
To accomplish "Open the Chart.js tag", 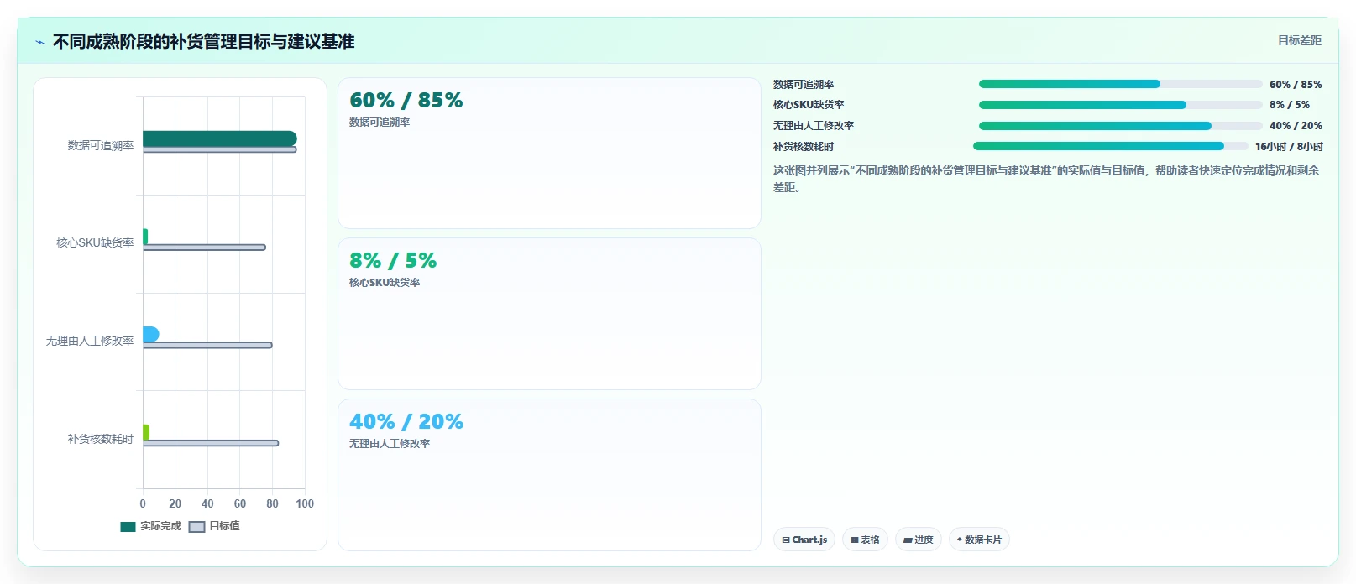I will (x=804, y=540).
